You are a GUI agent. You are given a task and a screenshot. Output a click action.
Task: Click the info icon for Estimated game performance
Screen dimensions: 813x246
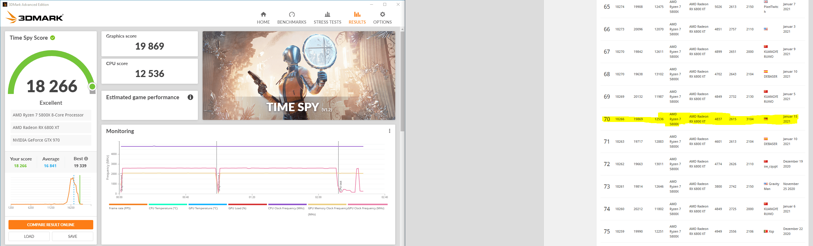pos(190,97)
